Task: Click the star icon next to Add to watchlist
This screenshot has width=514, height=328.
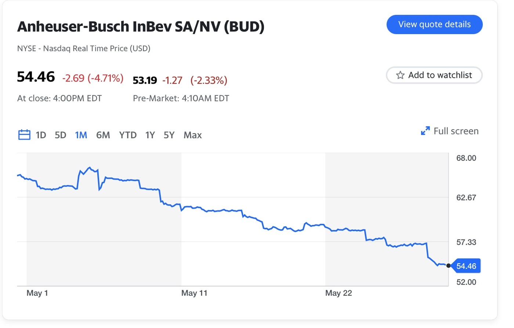Action: (400, 75)
